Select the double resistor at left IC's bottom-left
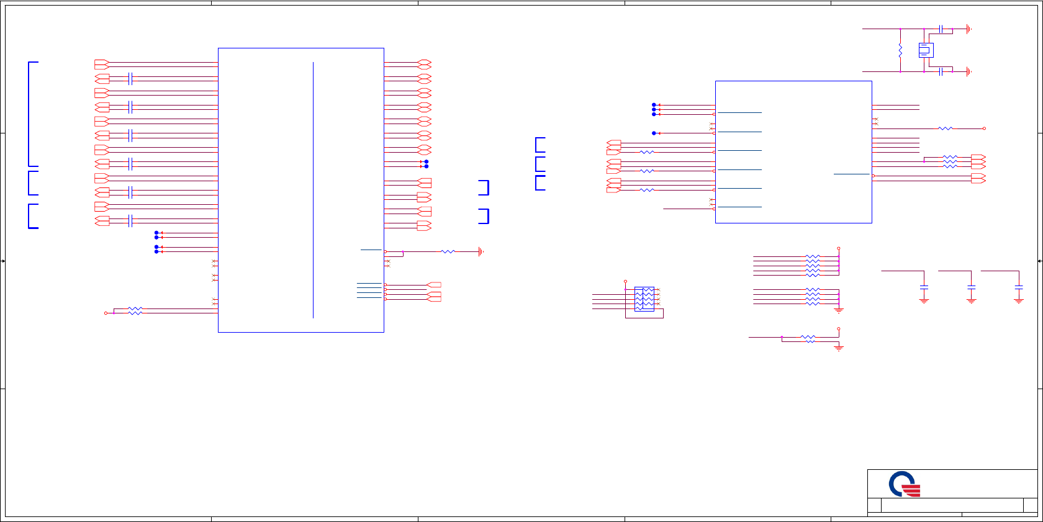The width and height of the screenshot is (1043, 522). 135,311
